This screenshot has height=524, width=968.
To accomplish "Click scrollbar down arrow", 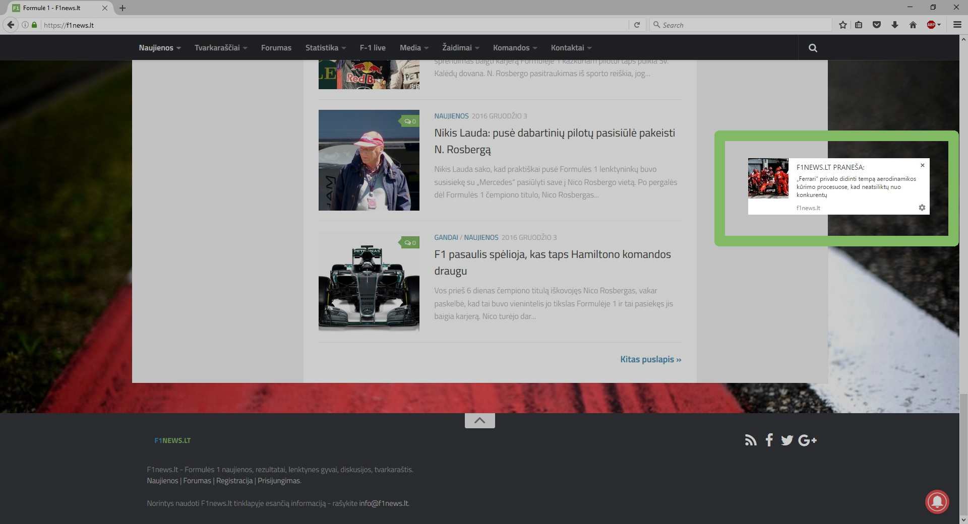I will point(963,519).
